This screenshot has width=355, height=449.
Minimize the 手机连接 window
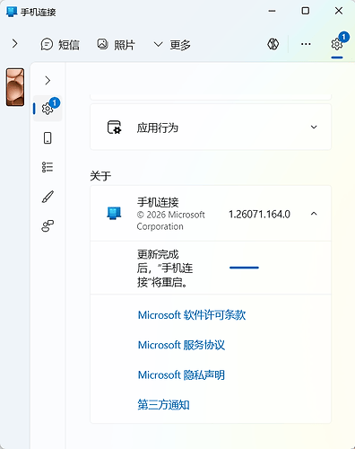pos(272,11)
